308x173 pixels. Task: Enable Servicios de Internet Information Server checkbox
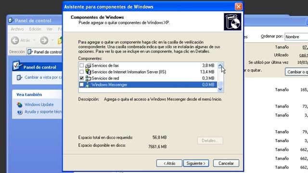(x=81, y=72)
